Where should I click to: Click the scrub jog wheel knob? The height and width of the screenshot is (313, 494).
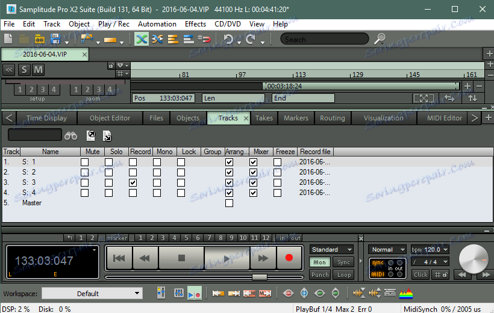click(473, 259)
